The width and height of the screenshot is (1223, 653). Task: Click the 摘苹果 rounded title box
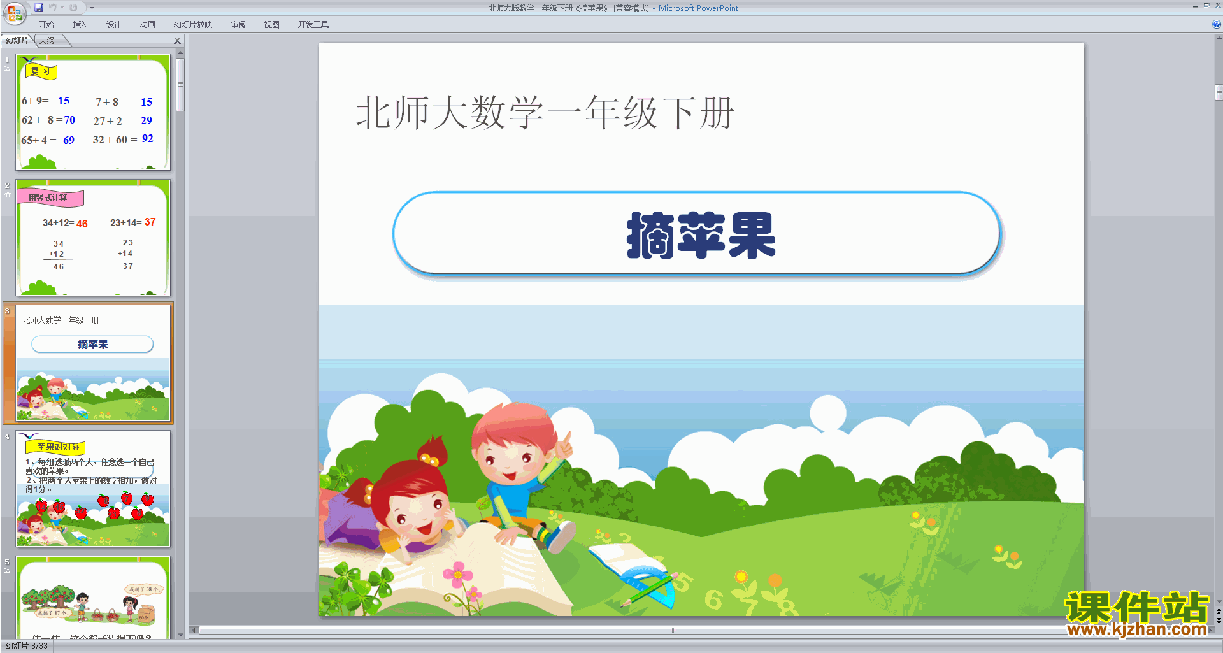coord(697,234)
